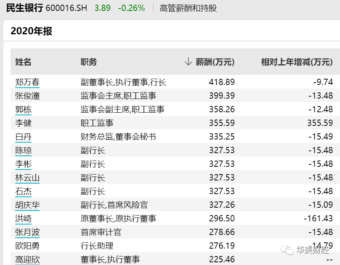Click the change value -161.43
The height and width of the screenshot is (265, 340).
click(318, 219)
